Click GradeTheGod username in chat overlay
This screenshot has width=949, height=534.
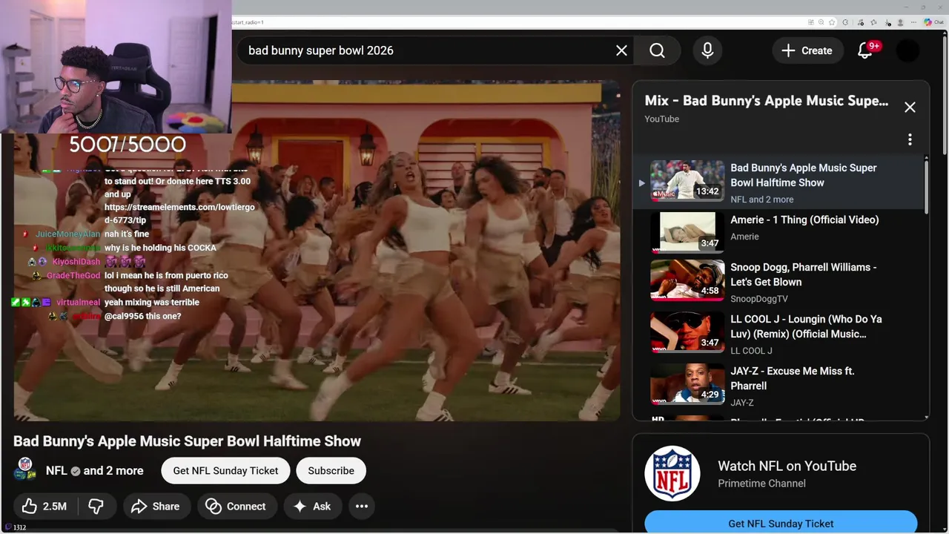coord(73,276)
